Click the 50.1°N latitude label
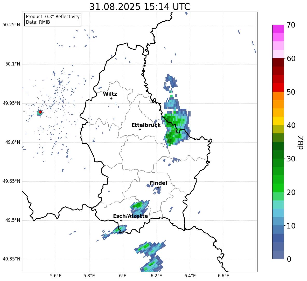The image size is (307, 281). click(12, 64)
